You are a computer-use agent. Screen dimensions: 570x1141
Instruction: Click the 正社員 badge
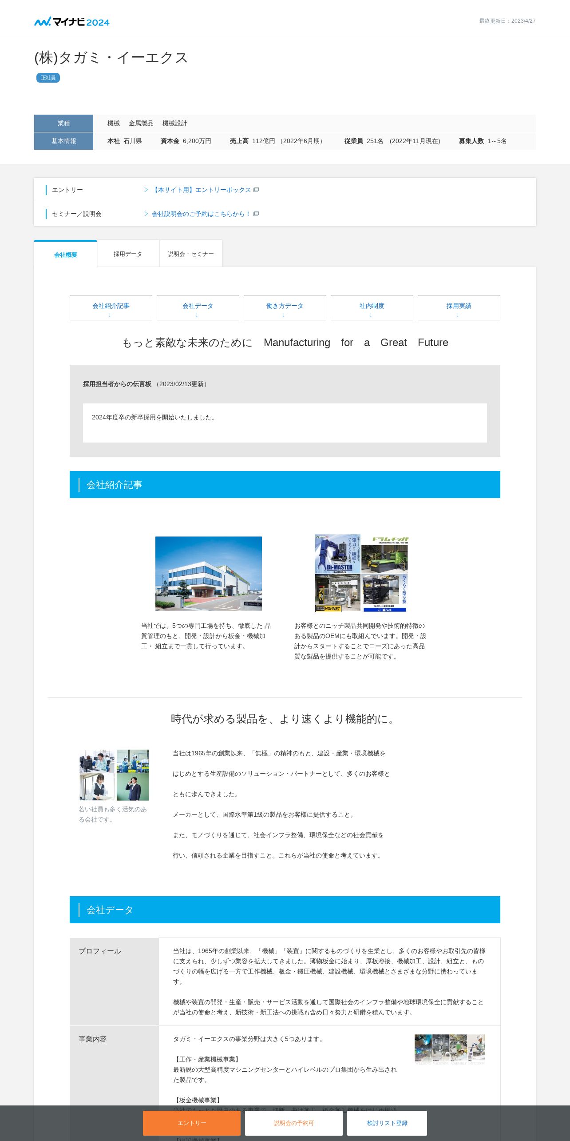click(48, 78)
